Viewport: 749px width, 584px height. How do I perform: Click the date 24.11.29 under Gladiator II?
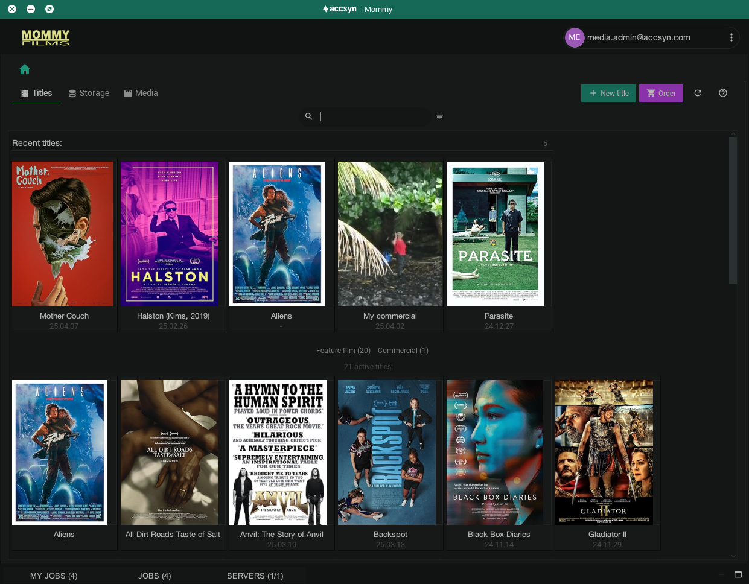pos(607,545)
